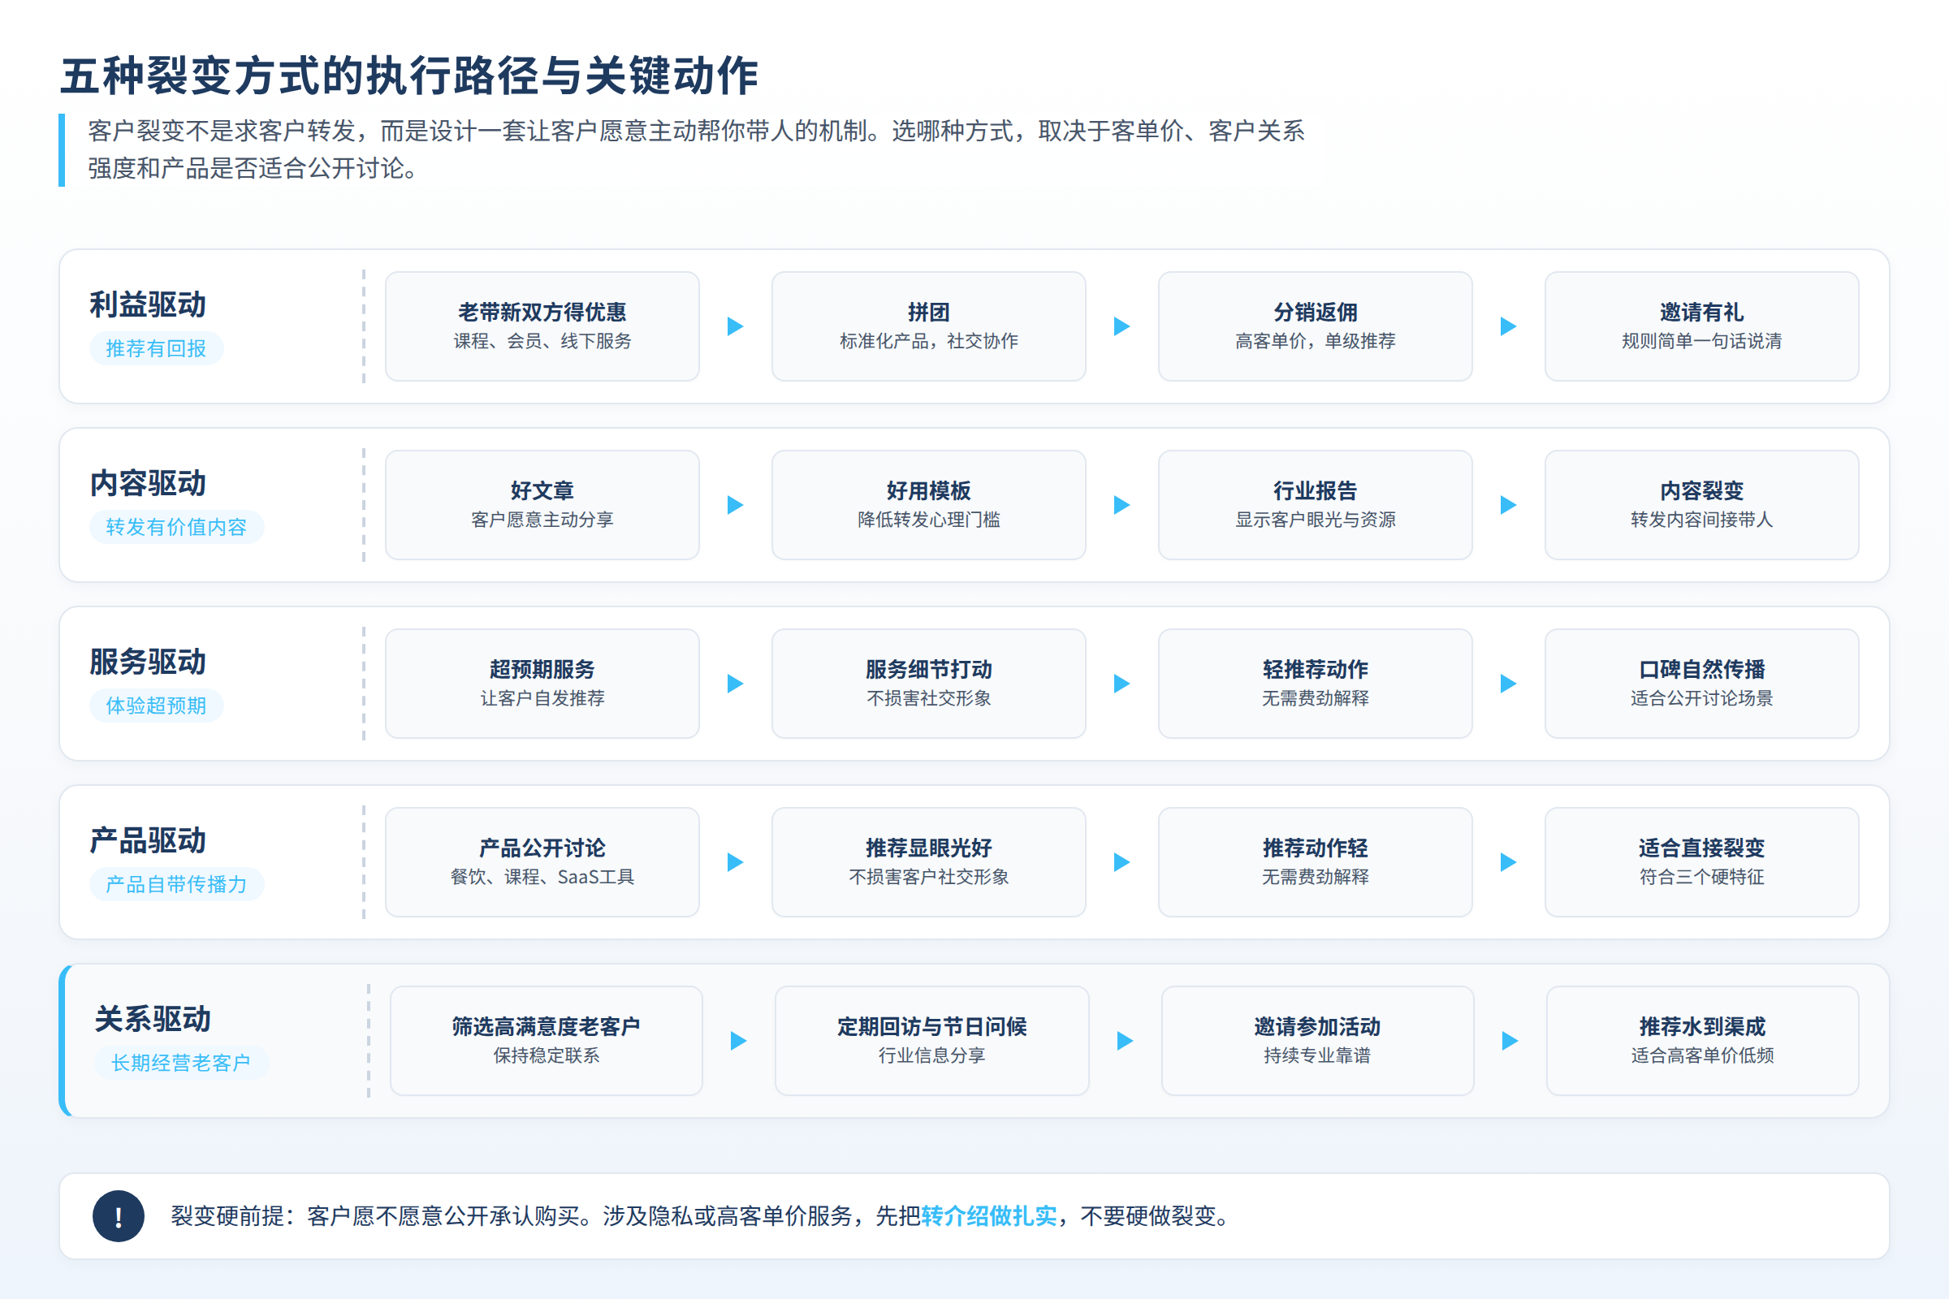
Task: Click the 产品公开讨论 card
Action: click(x=542, y=862)
